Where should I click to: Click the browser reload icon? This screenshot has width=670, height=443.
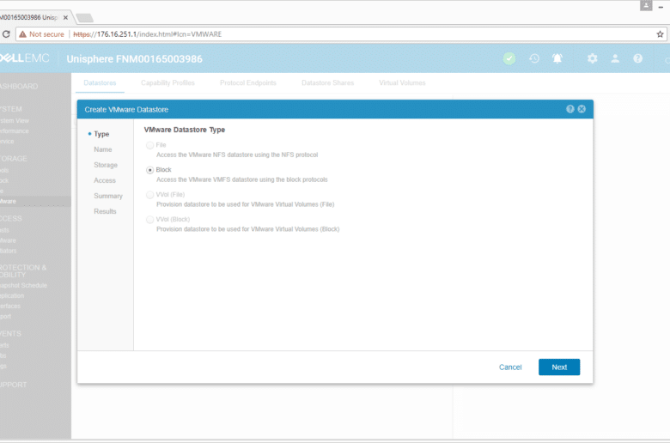[x=6, y=34]
